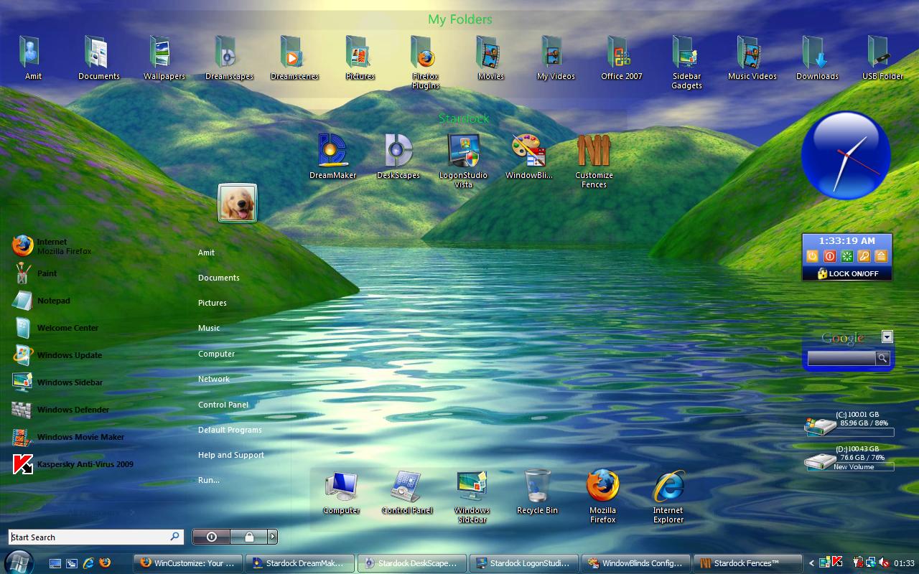Show hidden system tray icons
This screenshot has width=919, height=574.
812,563
